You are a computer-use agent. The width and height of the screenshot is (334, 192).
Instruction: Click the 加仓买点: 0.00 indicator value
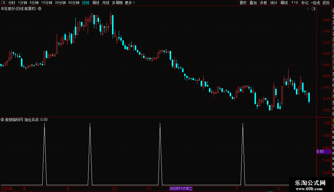pyautogui.click(x=36, y=120)
